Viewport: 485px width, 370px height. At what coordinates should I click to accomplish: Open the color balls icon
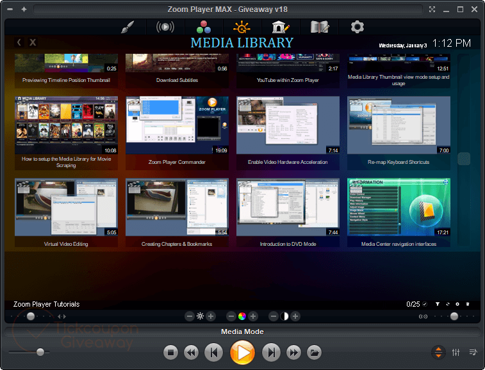tap(204, 27)
